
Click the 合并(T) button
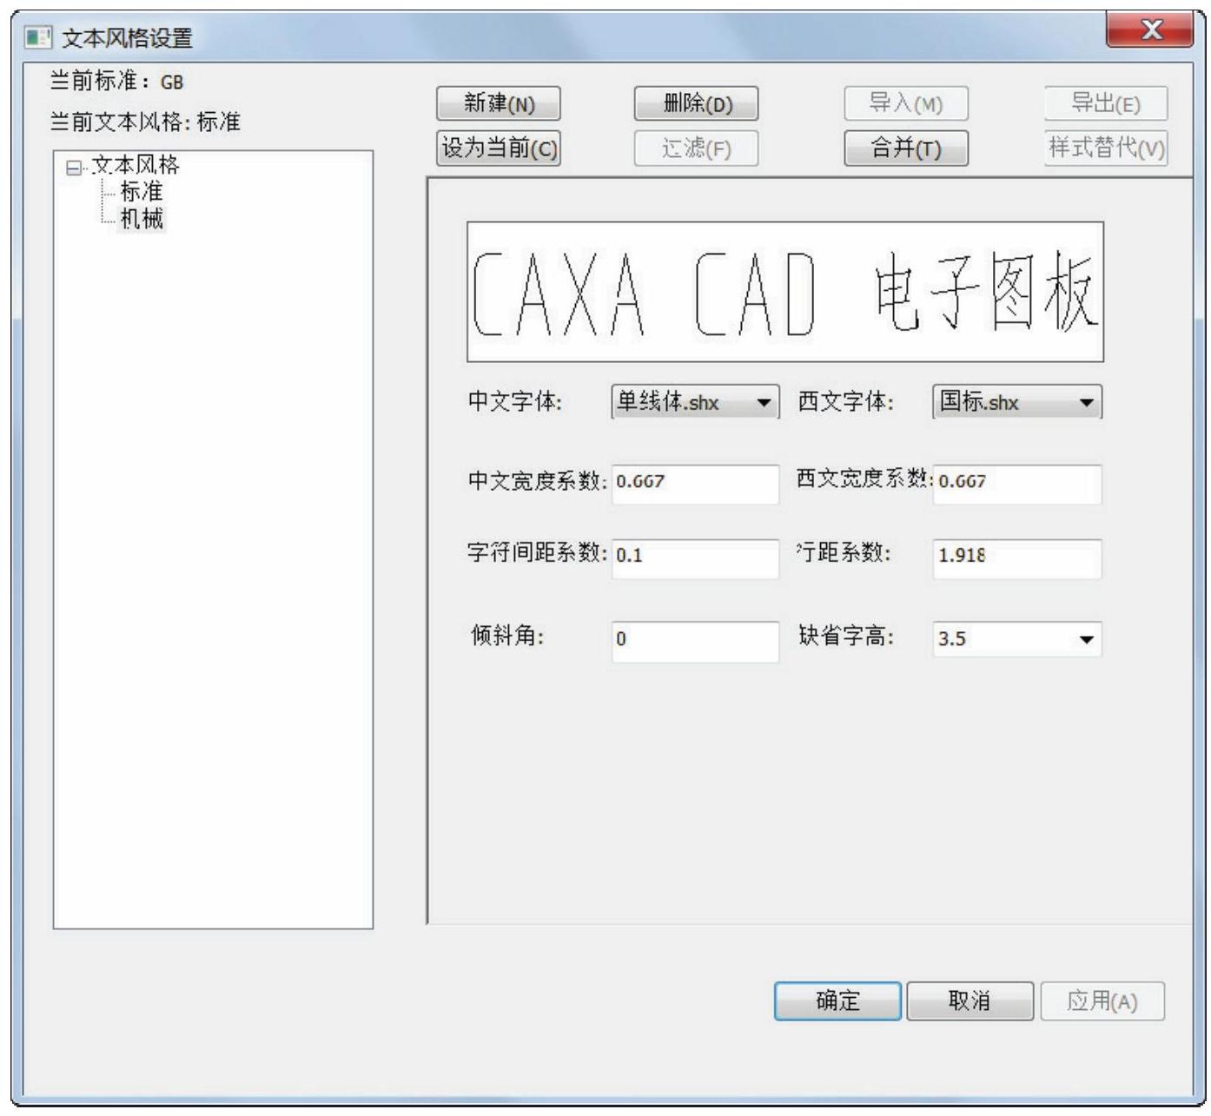coord(906,149)
